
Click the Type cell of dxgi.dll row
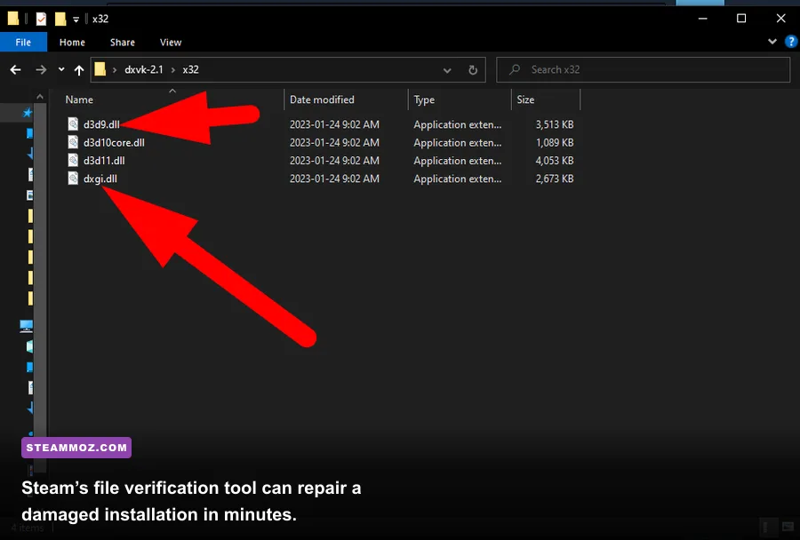pyautogui.click(x=458, y=179)
